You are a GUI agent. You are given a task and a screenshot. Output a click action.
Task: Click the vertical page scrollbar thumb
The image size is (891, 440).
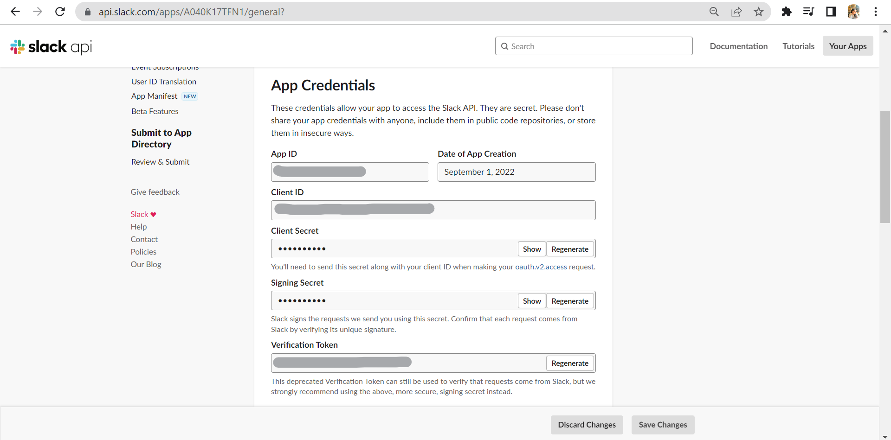tap(885, 167)
